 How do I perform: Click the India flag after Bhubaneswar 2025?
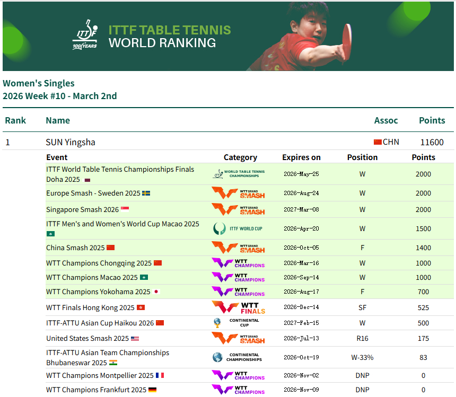[x=113, y=363]
